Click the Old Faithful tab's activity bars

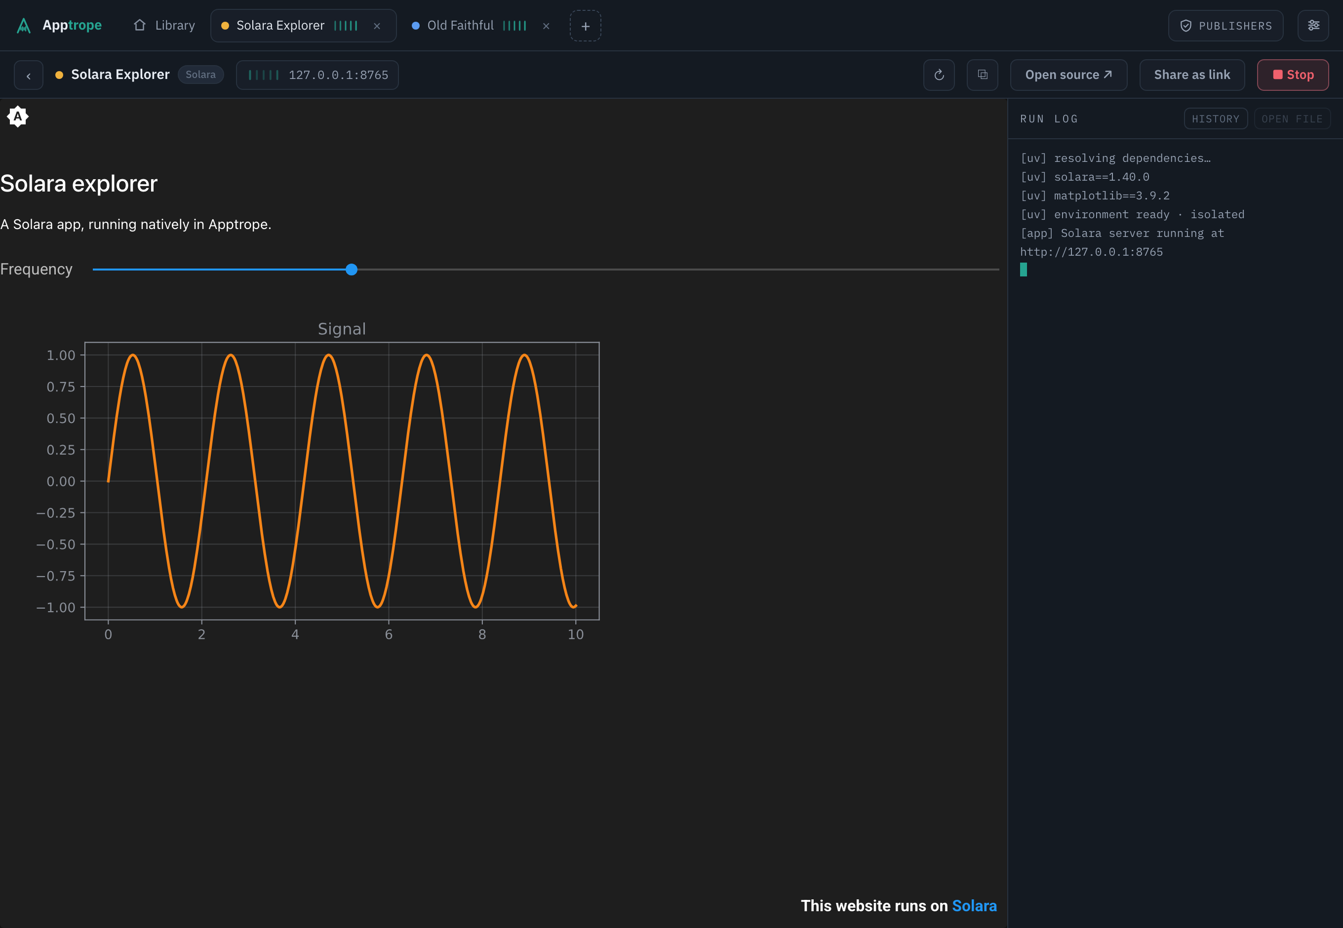515,26
